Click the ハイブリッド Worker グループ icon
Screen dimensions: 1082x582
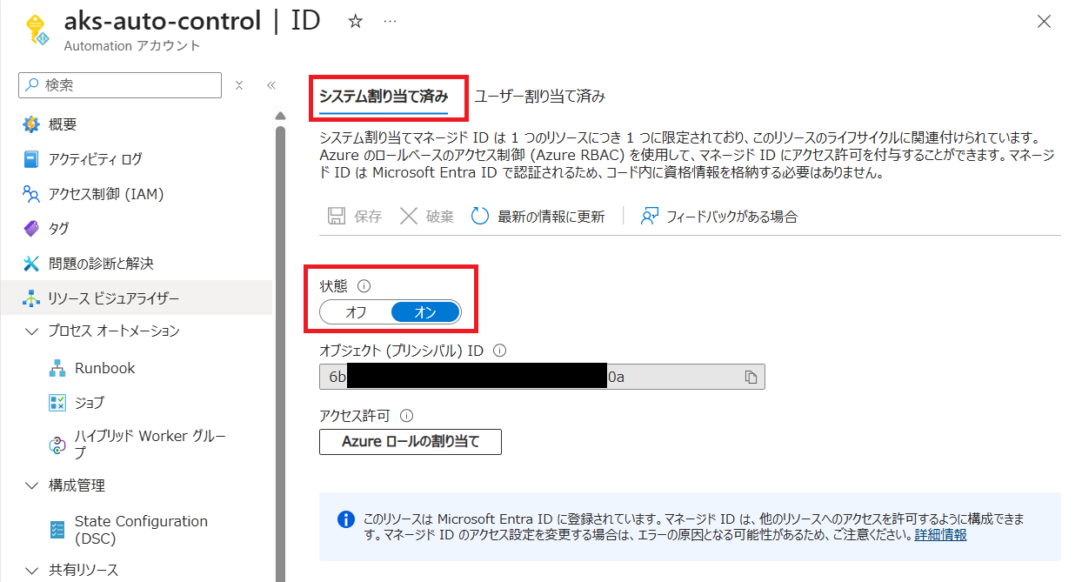point(57,445)
